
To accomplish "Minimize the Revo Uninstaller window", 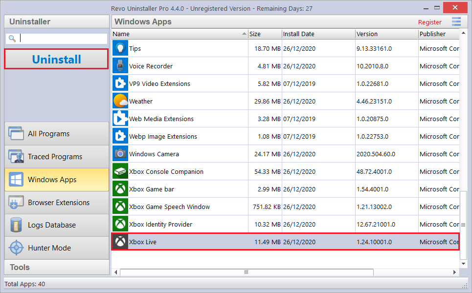I will pos(426,8).
